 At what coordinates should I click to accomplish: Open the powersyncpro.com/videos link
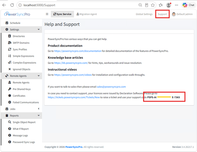point(73,75)
